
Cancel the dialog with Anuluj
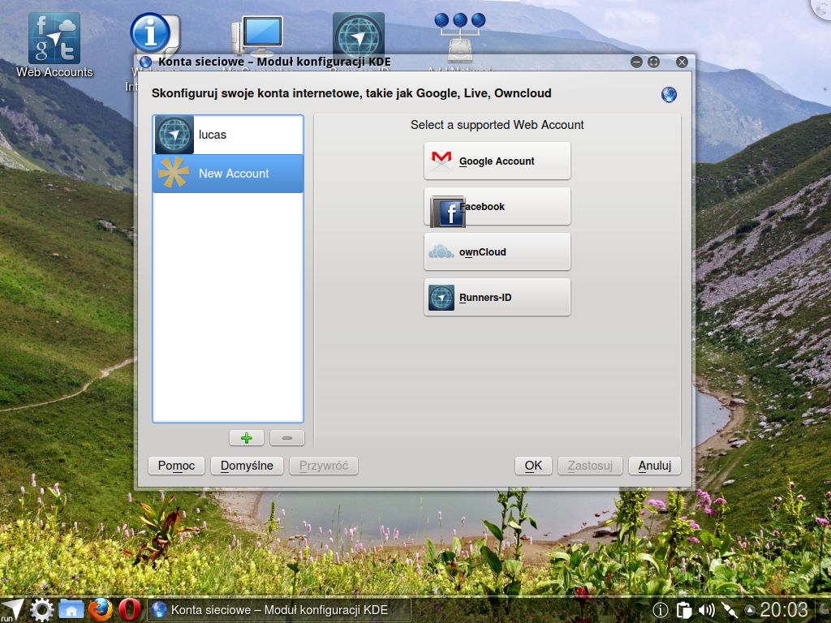[x=655, y=466]
